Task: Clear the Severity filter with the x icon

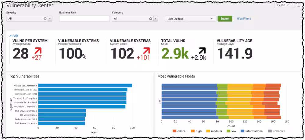Action: (x=45, y=19)
